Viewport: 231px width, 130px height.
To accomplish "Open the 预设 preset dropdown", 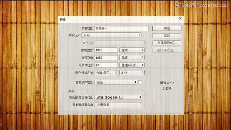I will pos(111,35).
